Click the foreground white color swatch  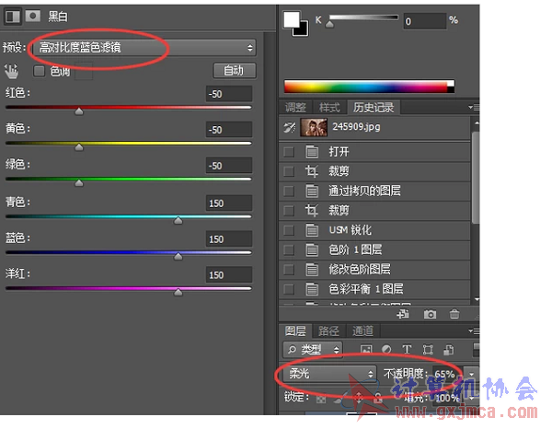[x=291, y=19]
